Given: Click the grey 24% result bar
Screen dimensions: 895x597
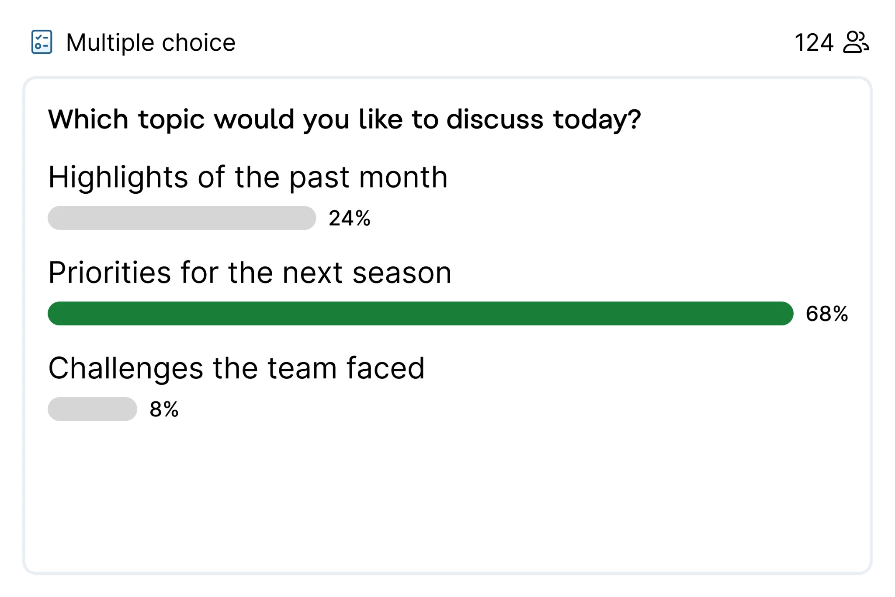Looking at the screenshot, I should click(x=182, y=218).
